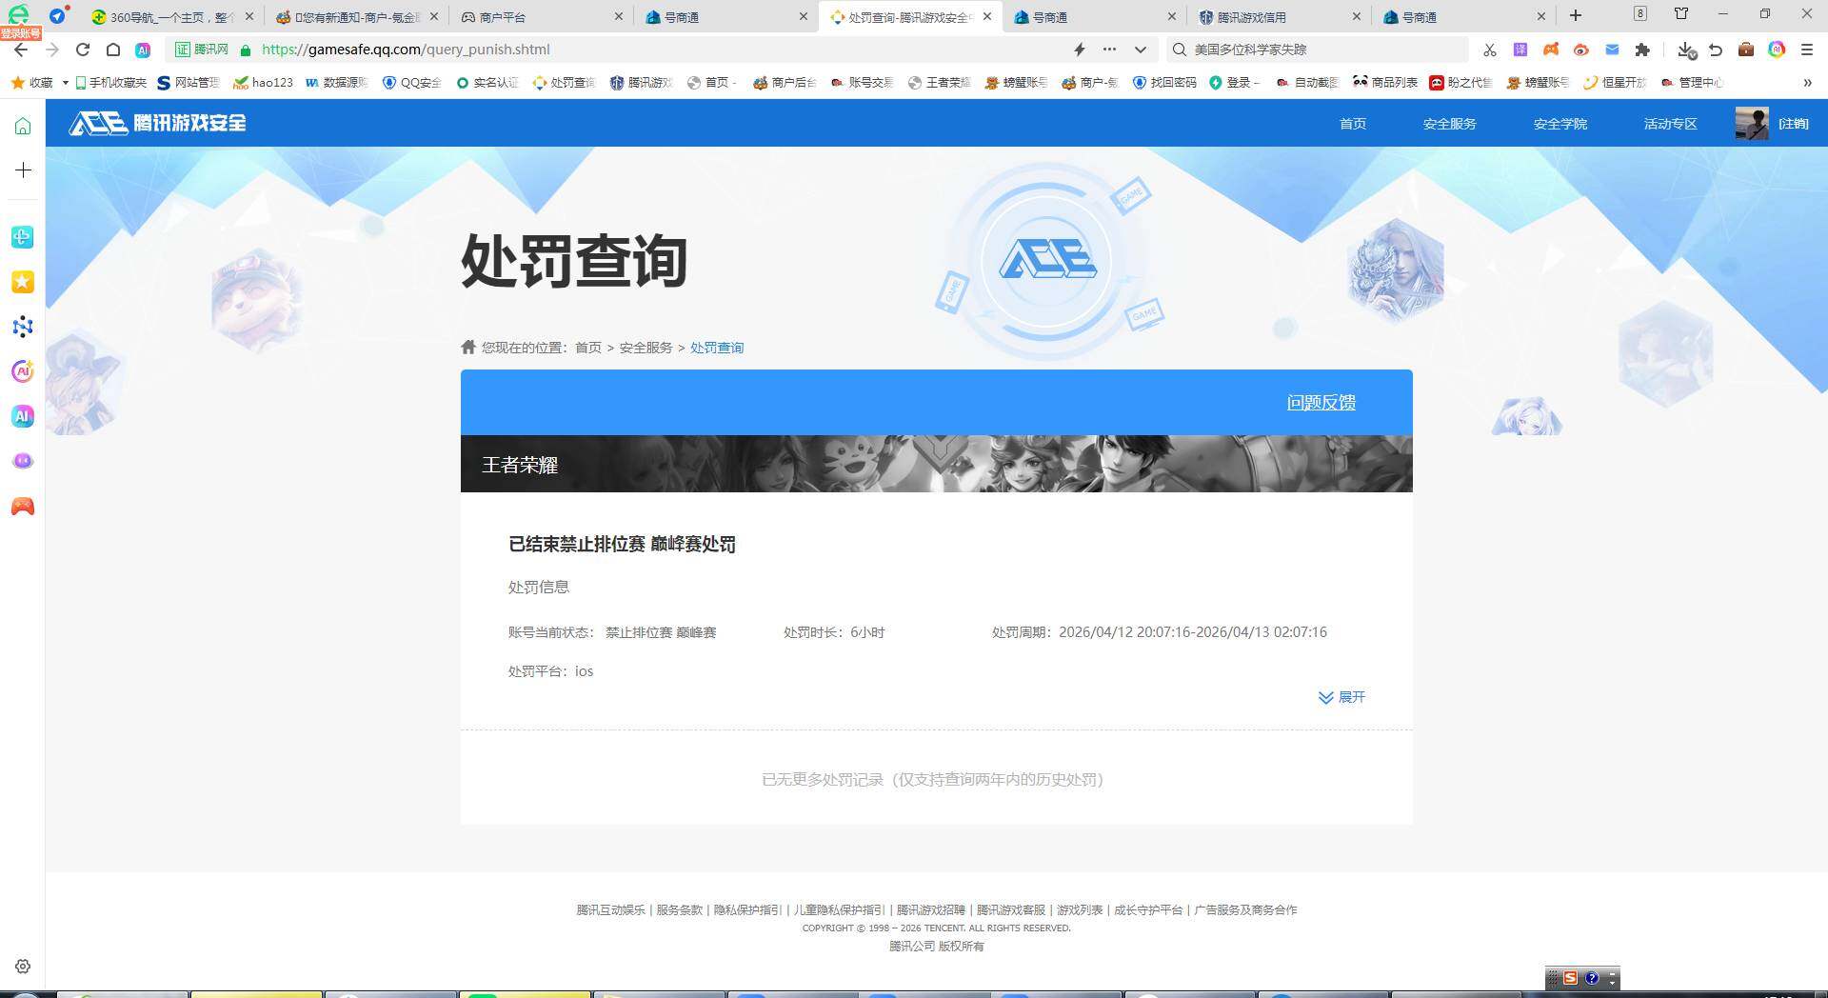Toggle the extensions puzzle icon in toolbar
Image resolution: width=1828 pixels, height=998 pixels.
pyautogui.click(x=1644, y=50)
